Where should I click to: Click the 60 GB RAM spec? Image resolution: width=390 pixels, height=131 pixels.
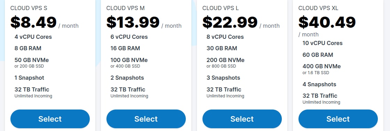(x=318, y=55)
